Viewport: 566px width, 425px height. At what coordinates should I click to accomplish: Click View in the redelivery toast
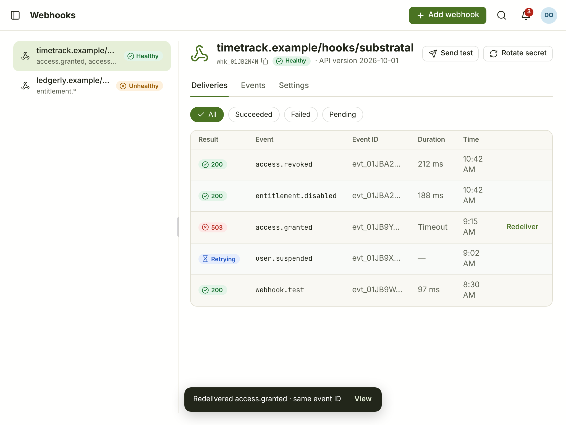point(363,399)
